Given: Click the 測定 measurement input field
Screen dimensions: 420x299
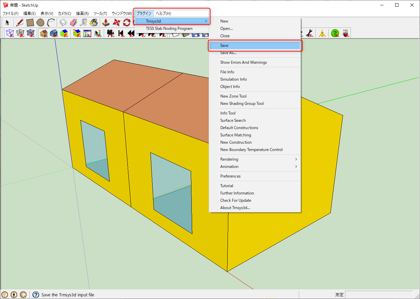Looking at the screenshot, I should [378, 294].
